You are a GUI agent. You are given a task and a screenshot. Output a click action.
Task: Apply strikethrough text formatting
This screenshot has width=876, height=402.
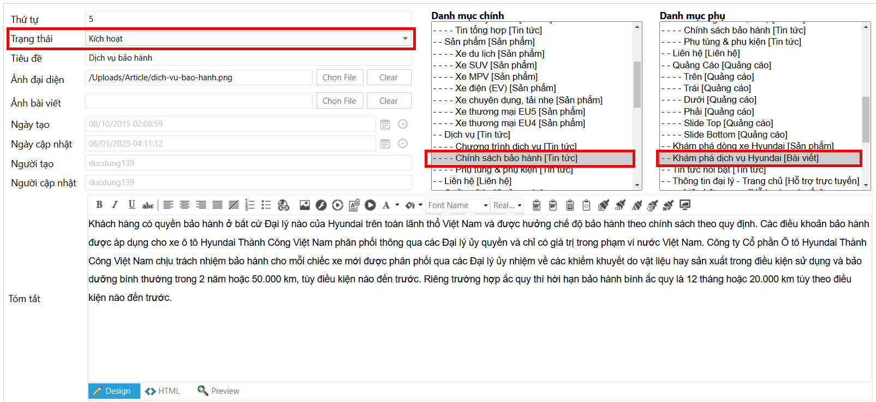[x=147, y=205]
